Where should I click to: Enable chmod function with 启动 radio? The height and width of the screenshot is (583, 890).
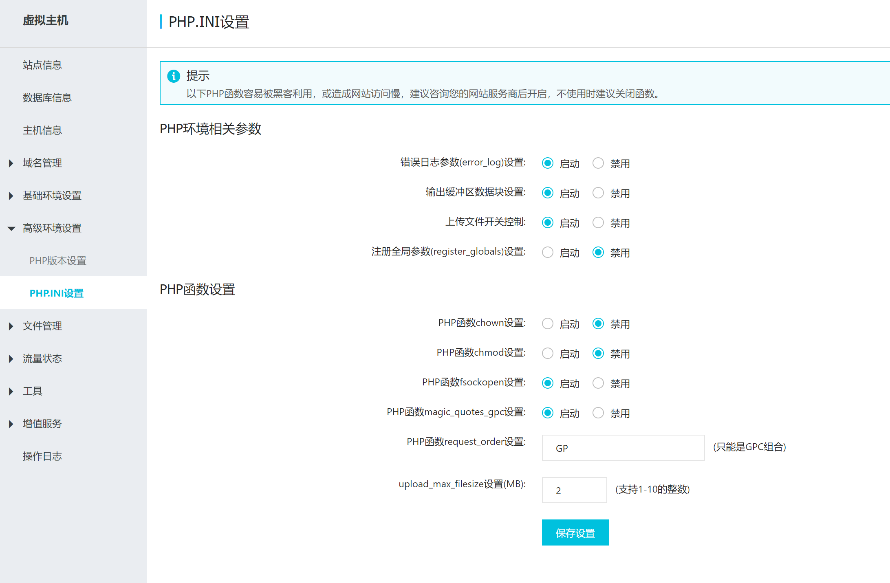pyautogui.click(x=548, y=354)
